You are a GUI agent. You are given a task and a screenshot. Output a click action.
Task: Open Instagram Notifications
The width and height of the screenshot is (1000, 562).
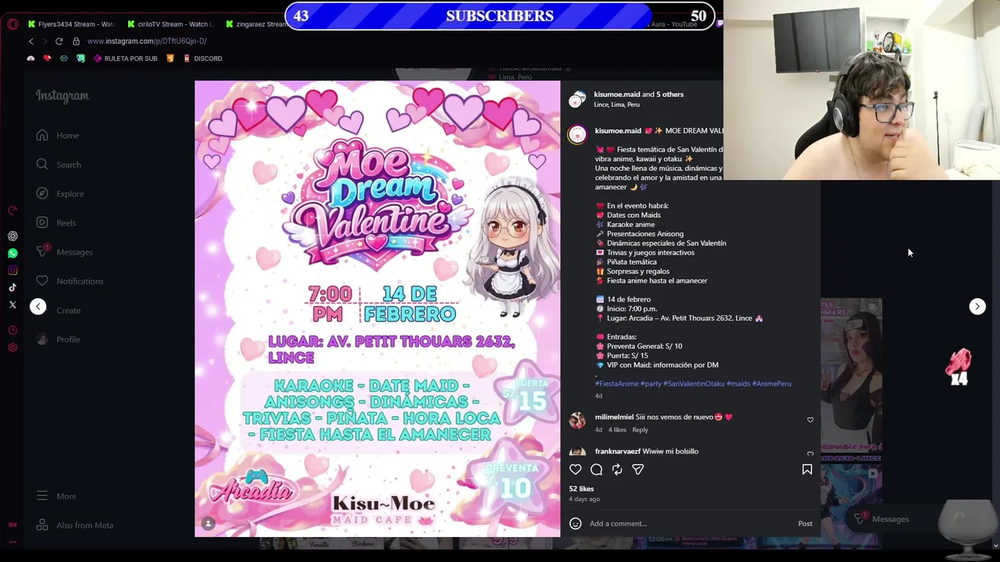70,281
